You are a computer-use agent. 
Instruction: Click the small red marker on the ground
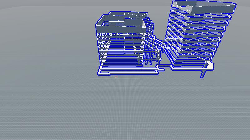coord(116,77)
